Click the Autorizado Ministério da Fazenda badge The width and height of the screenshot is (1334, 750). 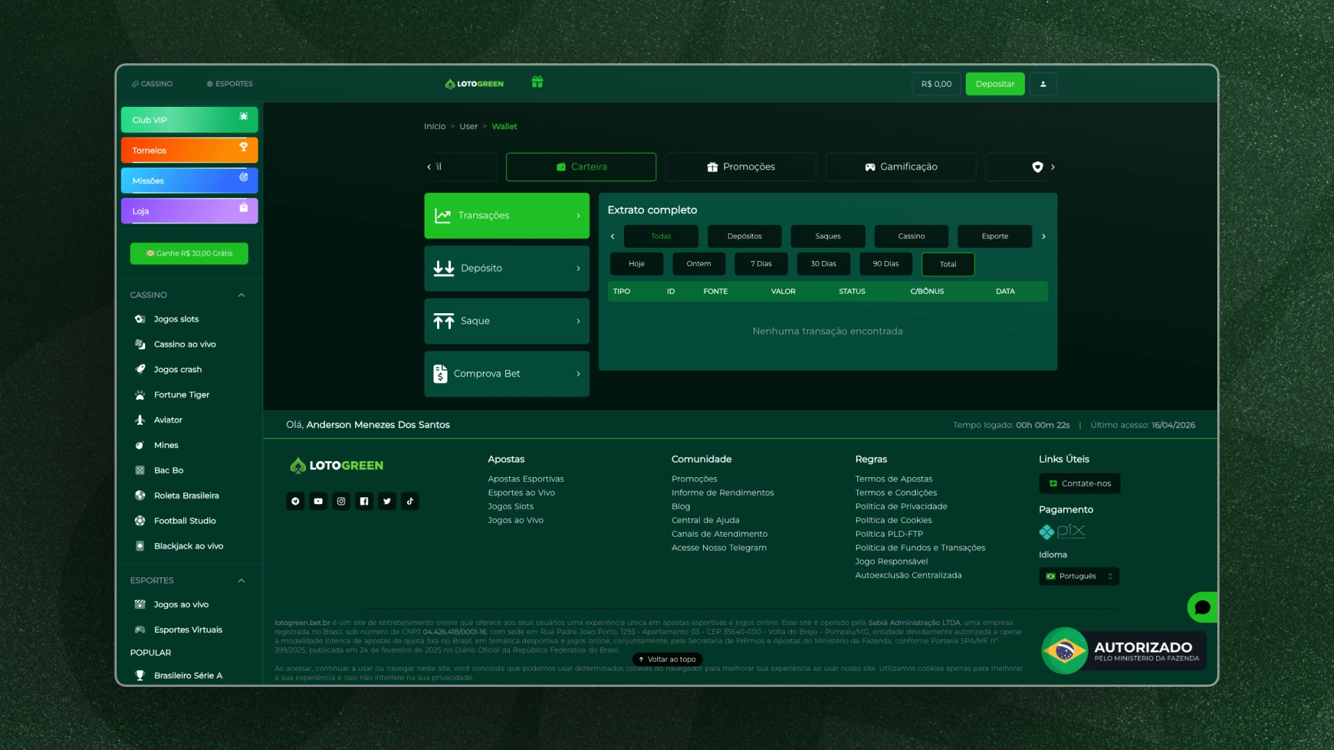[1124, 651]
